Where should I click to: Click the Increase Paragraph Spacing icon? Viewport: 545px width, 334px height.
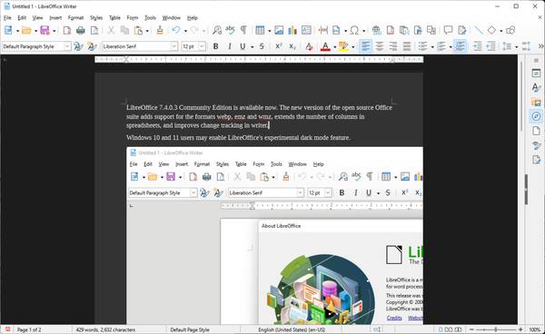526,46
